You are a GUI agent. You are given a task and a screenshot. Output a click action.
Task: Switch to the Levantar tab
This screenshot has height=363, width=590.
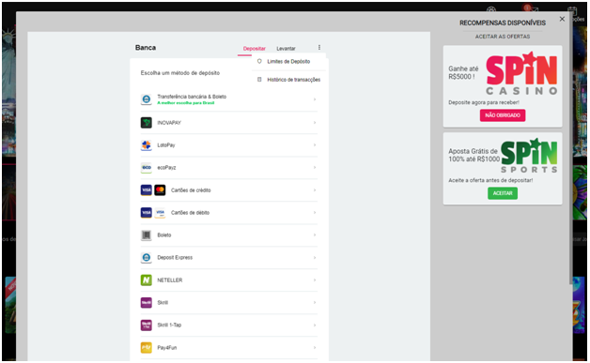[x=286, y=49]
